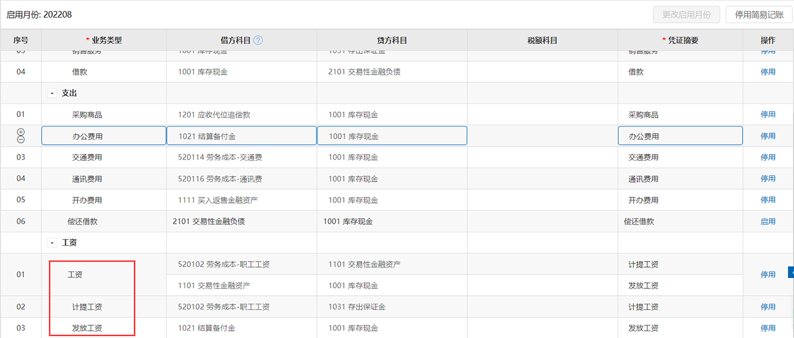Click 启用 for the 偿还借款 row
Viewport: 794px width, 338px height.
pos(768,221)
